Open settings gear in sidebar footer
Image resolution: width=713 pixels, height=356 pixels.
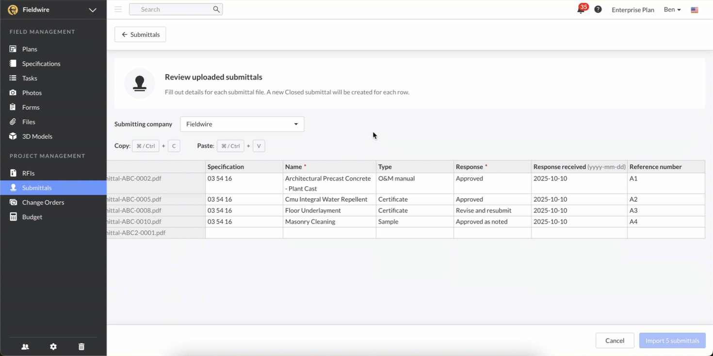53,347
